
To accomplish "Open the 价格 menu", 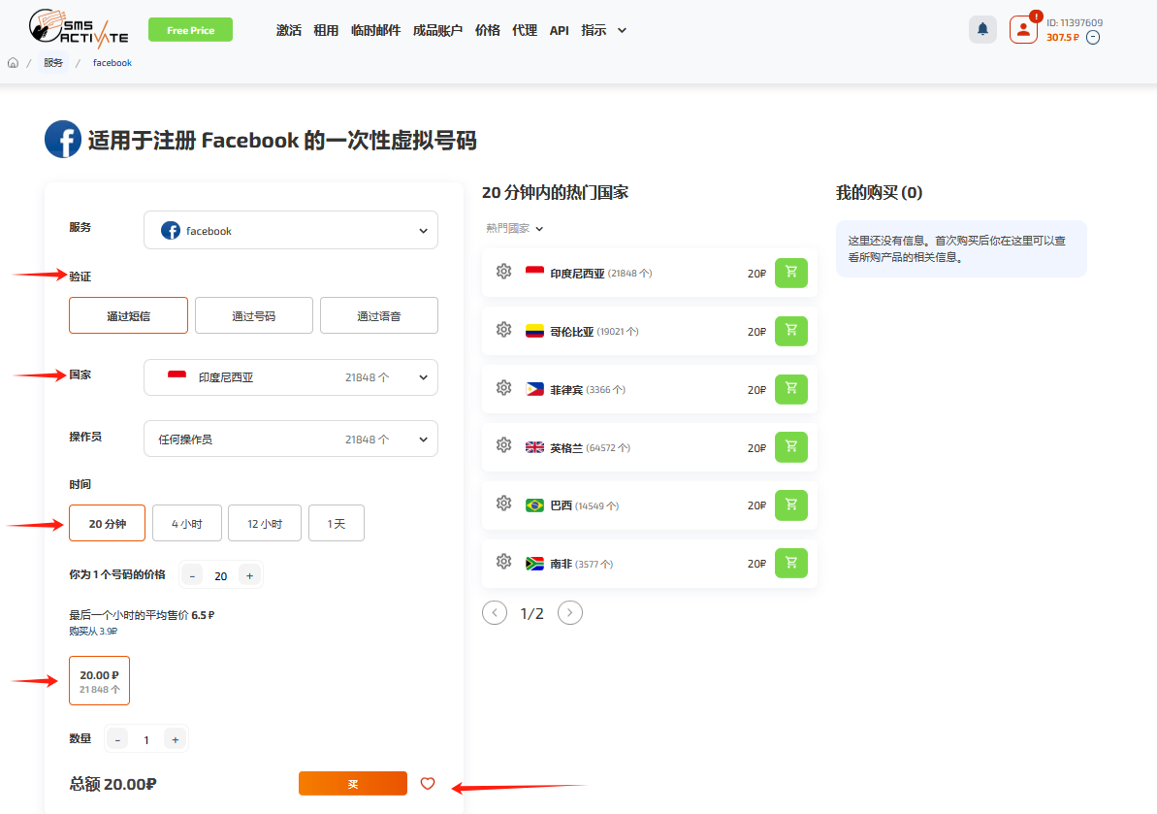I will coord(487,30).
